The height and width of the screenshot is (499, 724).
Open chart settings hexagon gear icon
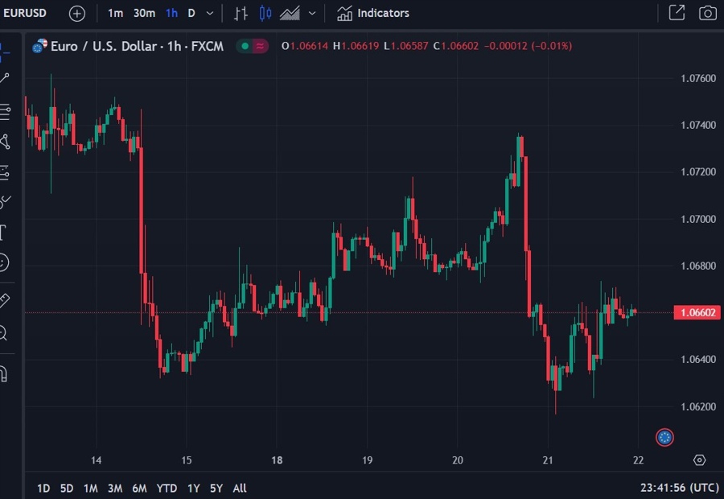click(699, 460)
